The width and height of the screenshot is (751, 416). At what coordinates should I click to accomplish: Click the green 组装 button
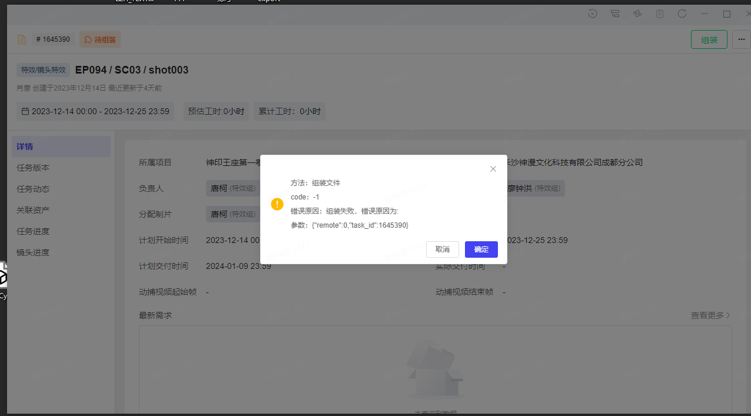709,39
